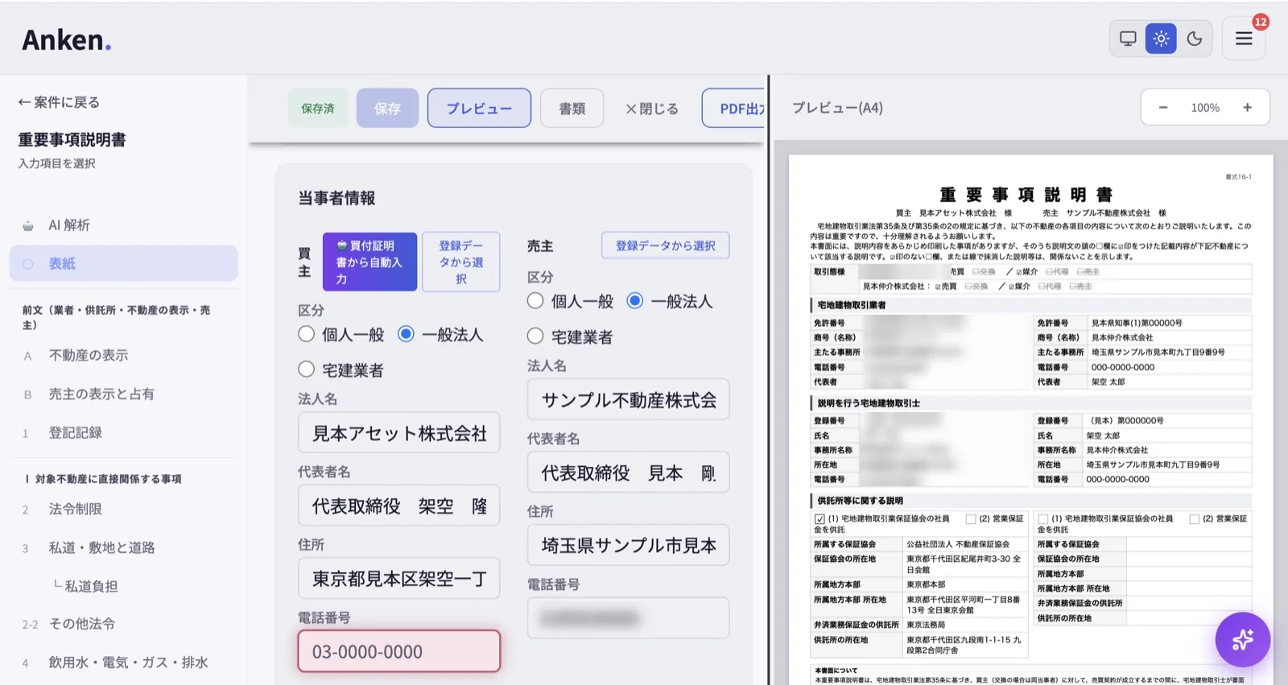Select buyer 宅建業者 radio
This screenshot has width=1288, height=685.
coord(306,369)
